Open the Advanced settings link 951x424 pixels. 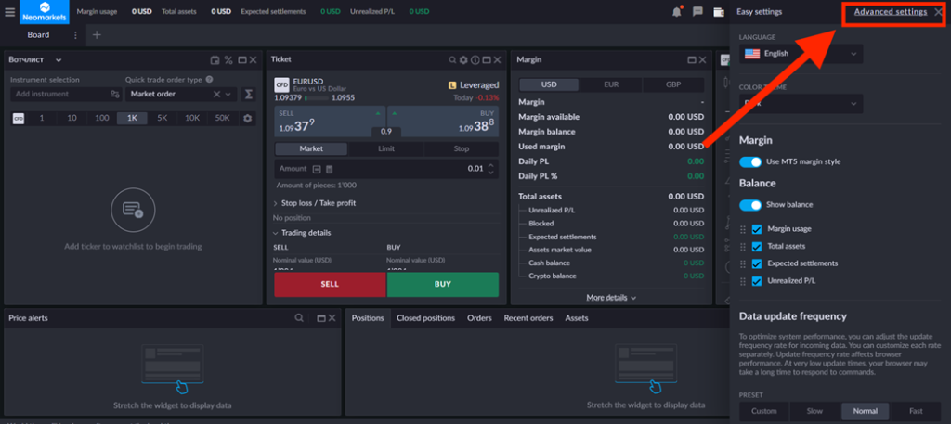[x=890, y=12]
